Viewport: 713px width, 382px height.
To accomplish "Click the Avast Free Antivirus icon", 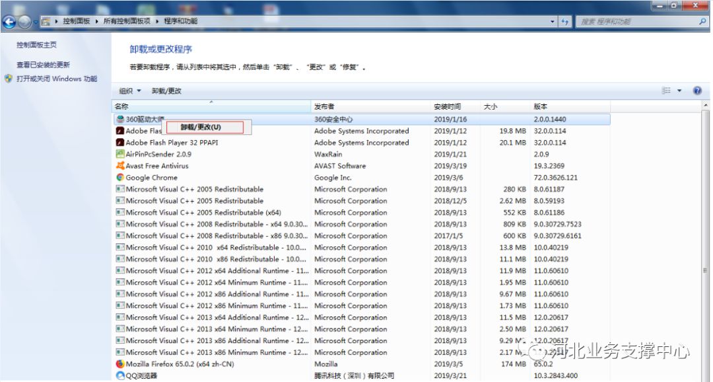I will [120, 166].
